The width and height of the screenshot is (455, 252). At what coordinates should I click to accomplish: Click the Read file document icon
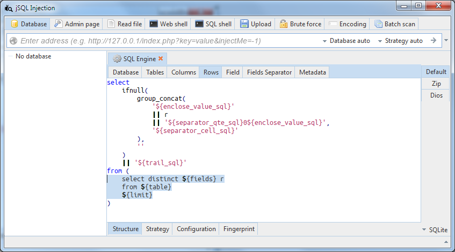(111, 24)
